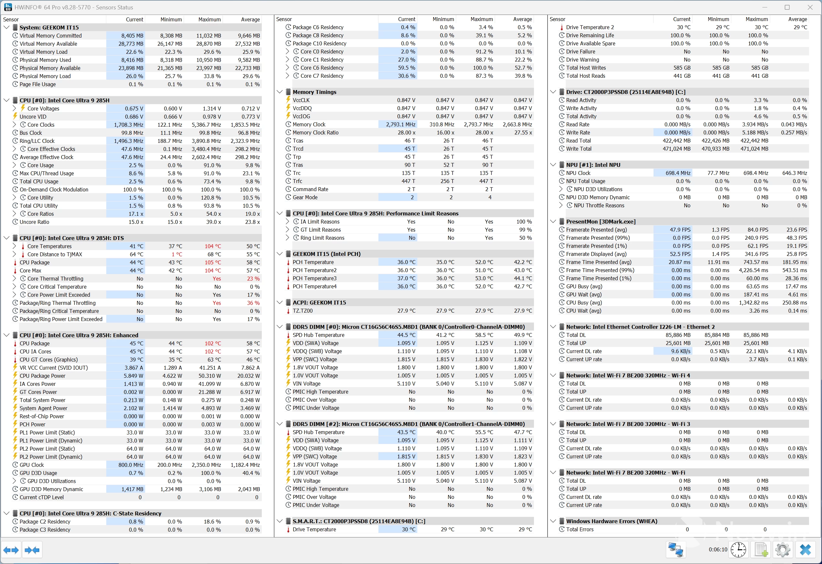This screenshot has width=822, height=564.
Task: Expand the Core Temperatures row
Action: pos(15,246)
